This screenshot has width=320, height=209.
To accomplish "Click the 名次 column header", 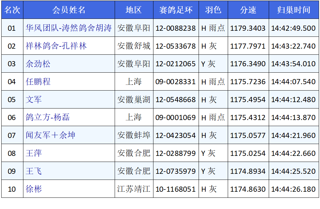I will (12, 10).
